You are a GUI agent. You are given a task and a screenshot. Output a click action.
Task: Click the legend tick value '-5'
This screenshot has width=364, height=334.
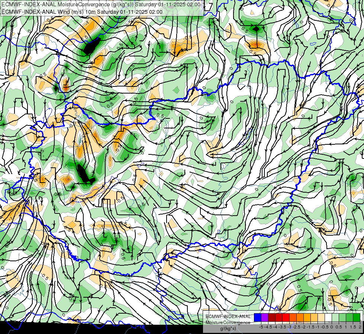click(x=261, y=327)
